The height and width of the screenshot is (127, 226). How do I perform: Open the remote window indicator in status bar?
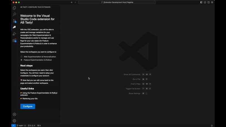(x=13, y=125)
